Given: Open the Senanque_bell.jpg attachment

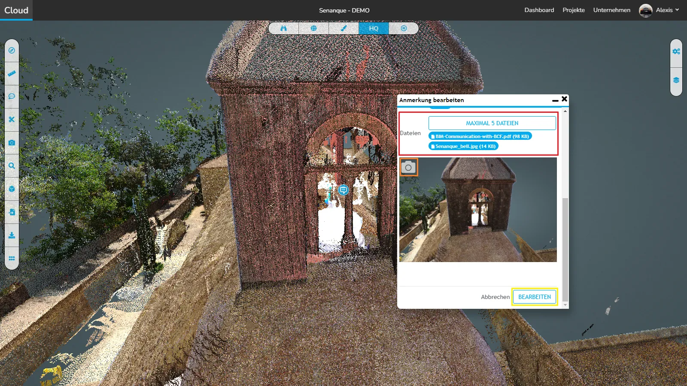Looking at the screenshot, I should 463,146.
